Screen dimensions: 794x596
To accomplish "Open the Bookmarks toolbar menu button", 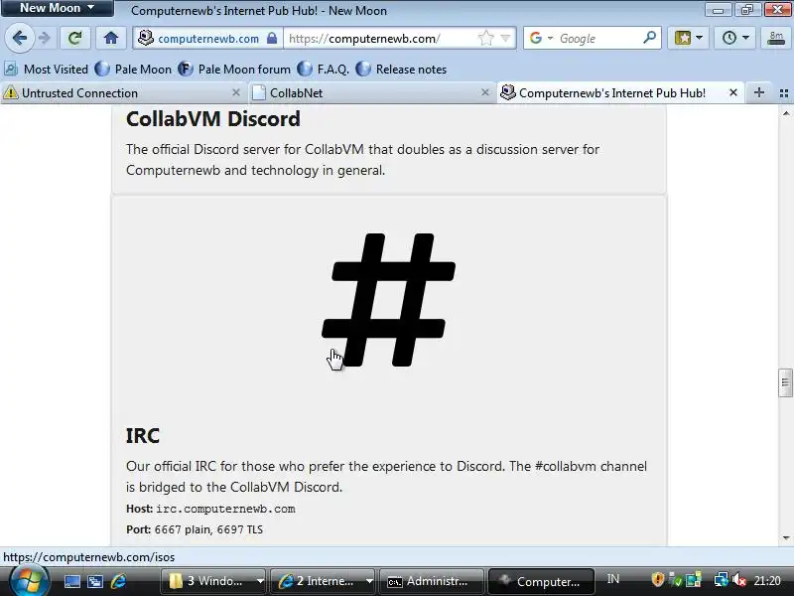I will pyautogui.click(x=688, y=38).
